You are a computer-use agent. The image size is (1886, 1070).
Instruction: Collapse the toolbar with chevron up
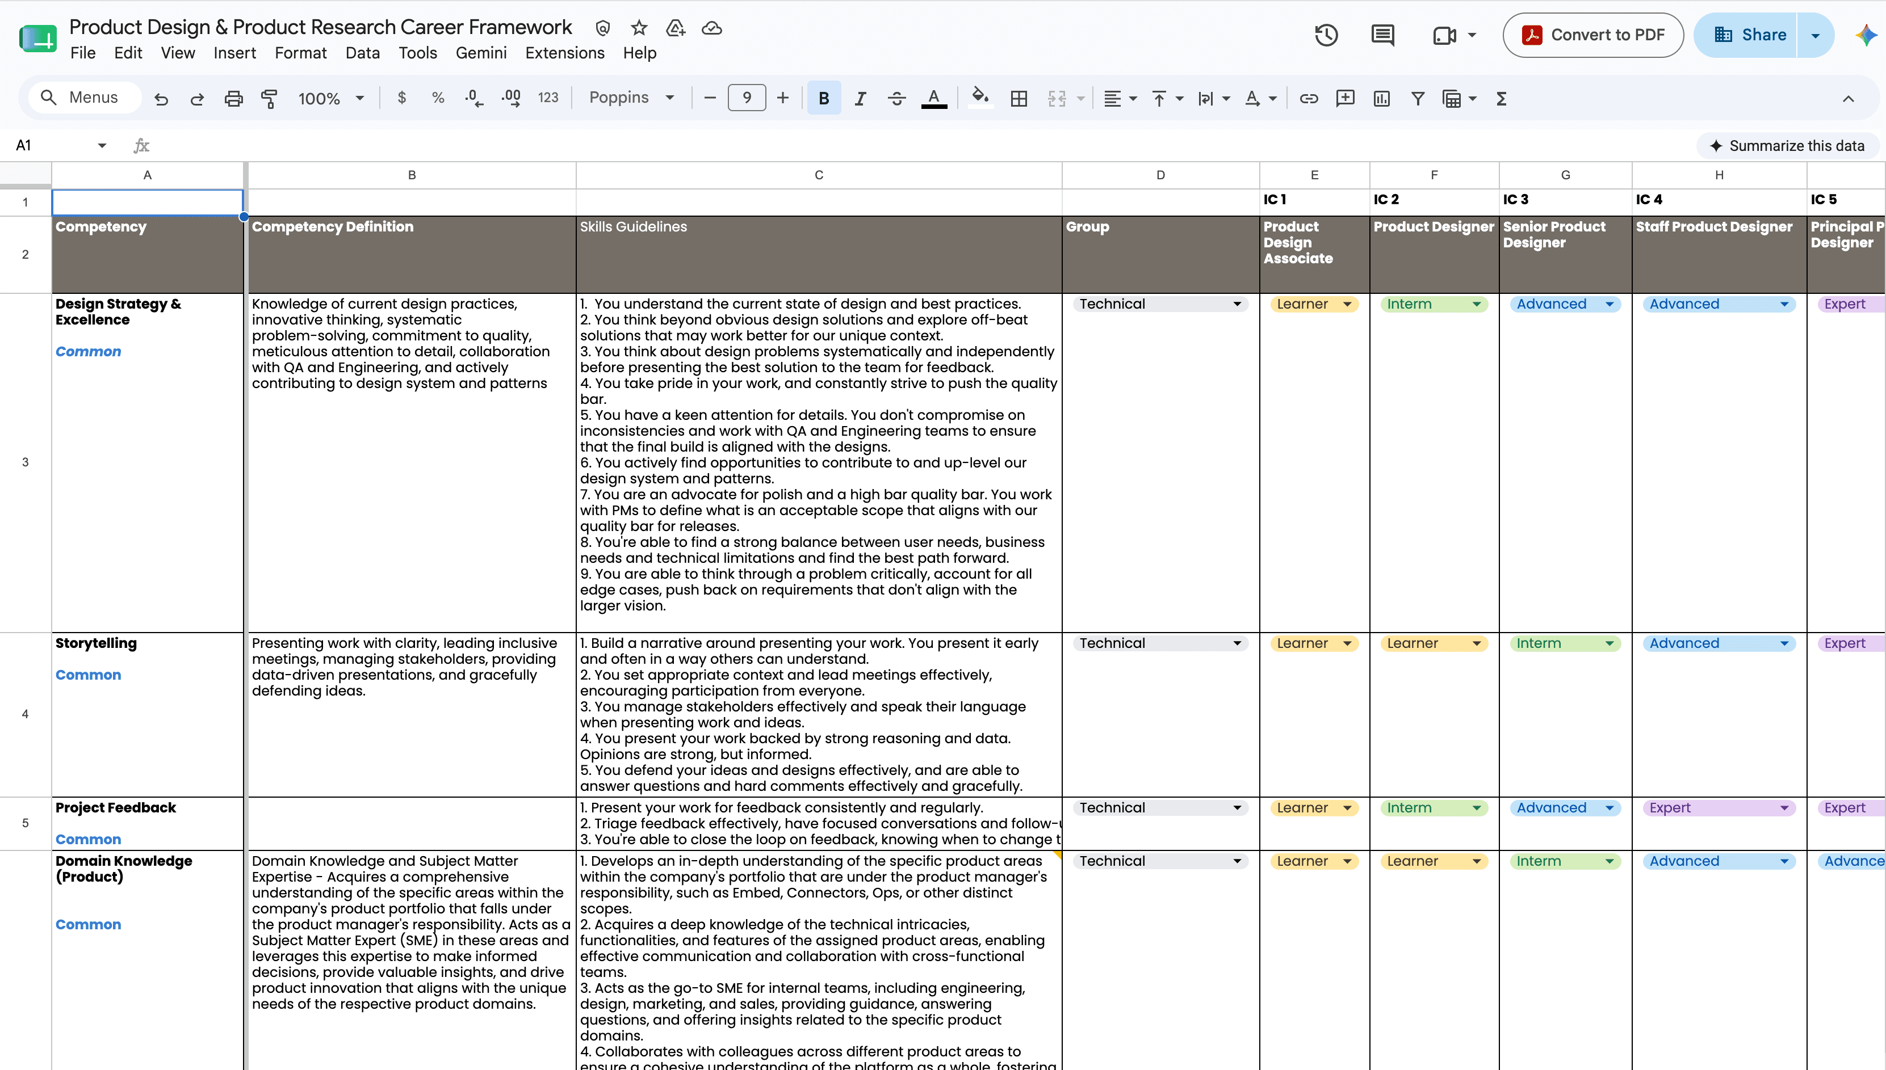[x=1848, y=99]
